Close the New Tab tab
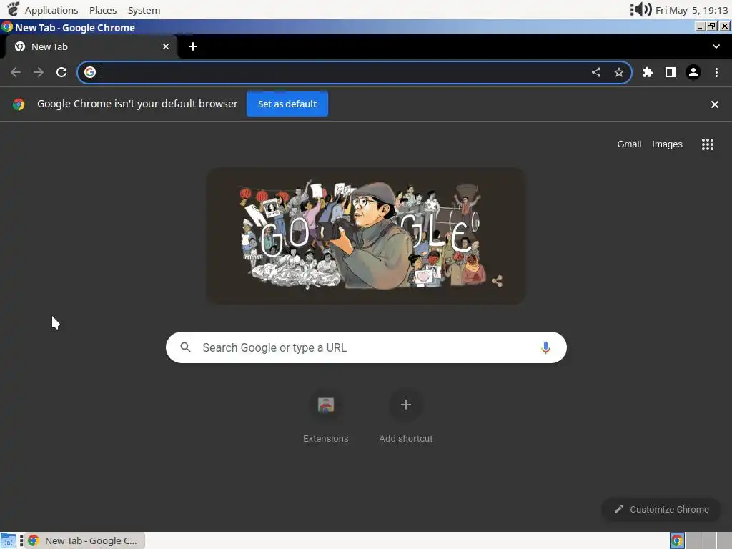This screenshot has width=732, height=549. 166,46
